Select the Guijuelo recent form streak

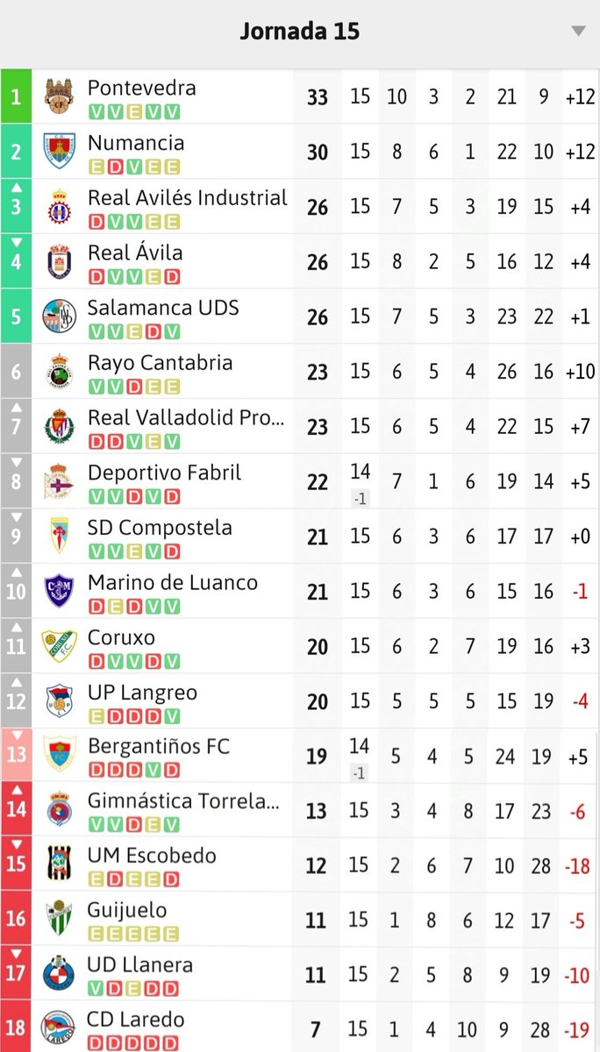[133, 935]
